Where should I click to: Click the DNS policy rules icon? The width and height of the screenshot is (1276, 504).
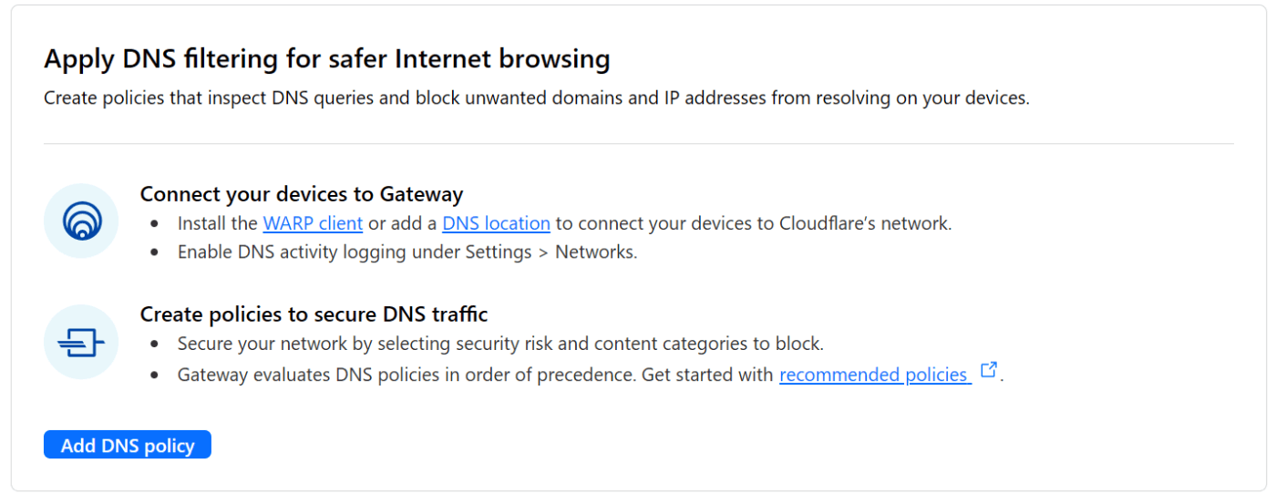point(81,342)
